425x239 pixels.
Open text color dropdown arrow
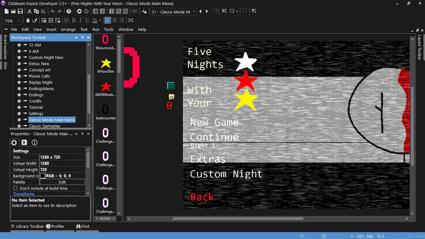100,21
